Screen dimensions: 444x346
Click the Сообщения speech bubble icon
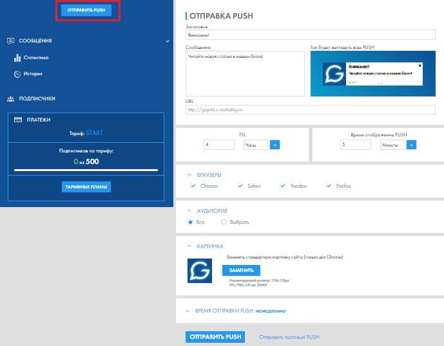coord(10,41)
